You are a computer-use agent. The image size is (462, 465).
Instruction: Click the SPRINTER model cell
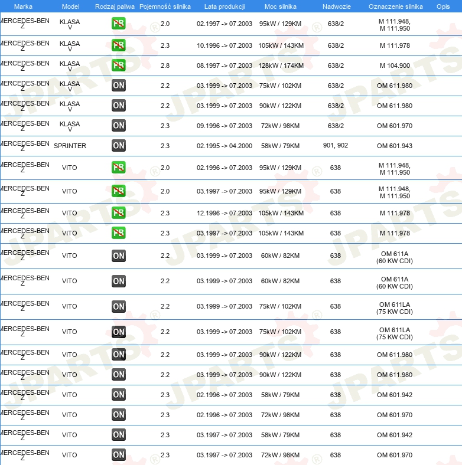(70, 146)
